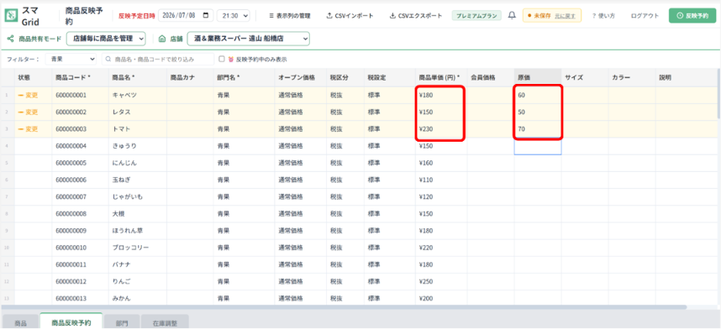
Task: Select the トマト product name cell
Action: click(137, 129)
